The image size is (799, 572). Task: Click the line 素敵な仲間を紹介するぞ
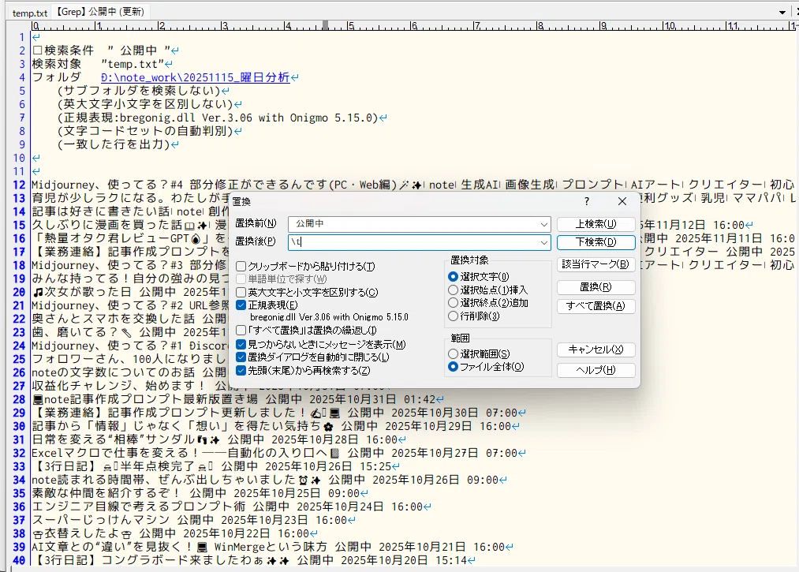click(x=200, y=493)
